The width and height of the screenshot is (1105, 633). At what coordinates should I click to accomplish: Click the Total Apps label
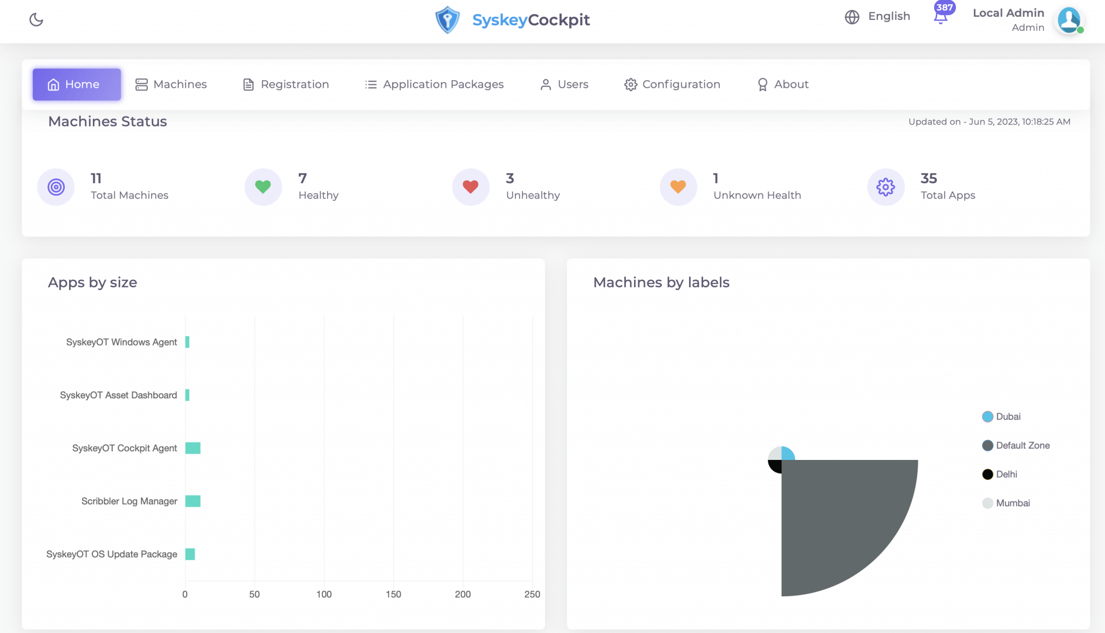[948, 195]
